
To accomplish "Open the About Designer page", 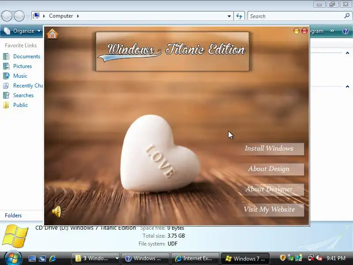I will point(272,189).
